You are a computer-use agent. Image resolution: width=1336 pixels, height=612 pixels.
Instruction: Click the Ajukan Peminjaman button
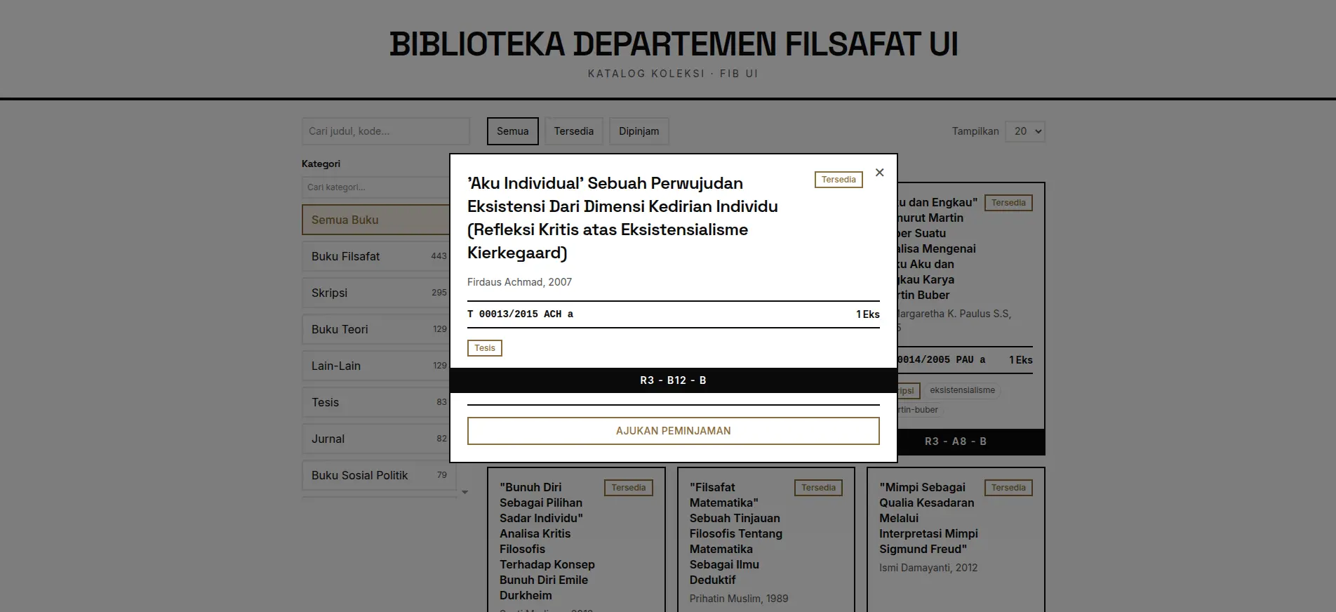(674, 431)
